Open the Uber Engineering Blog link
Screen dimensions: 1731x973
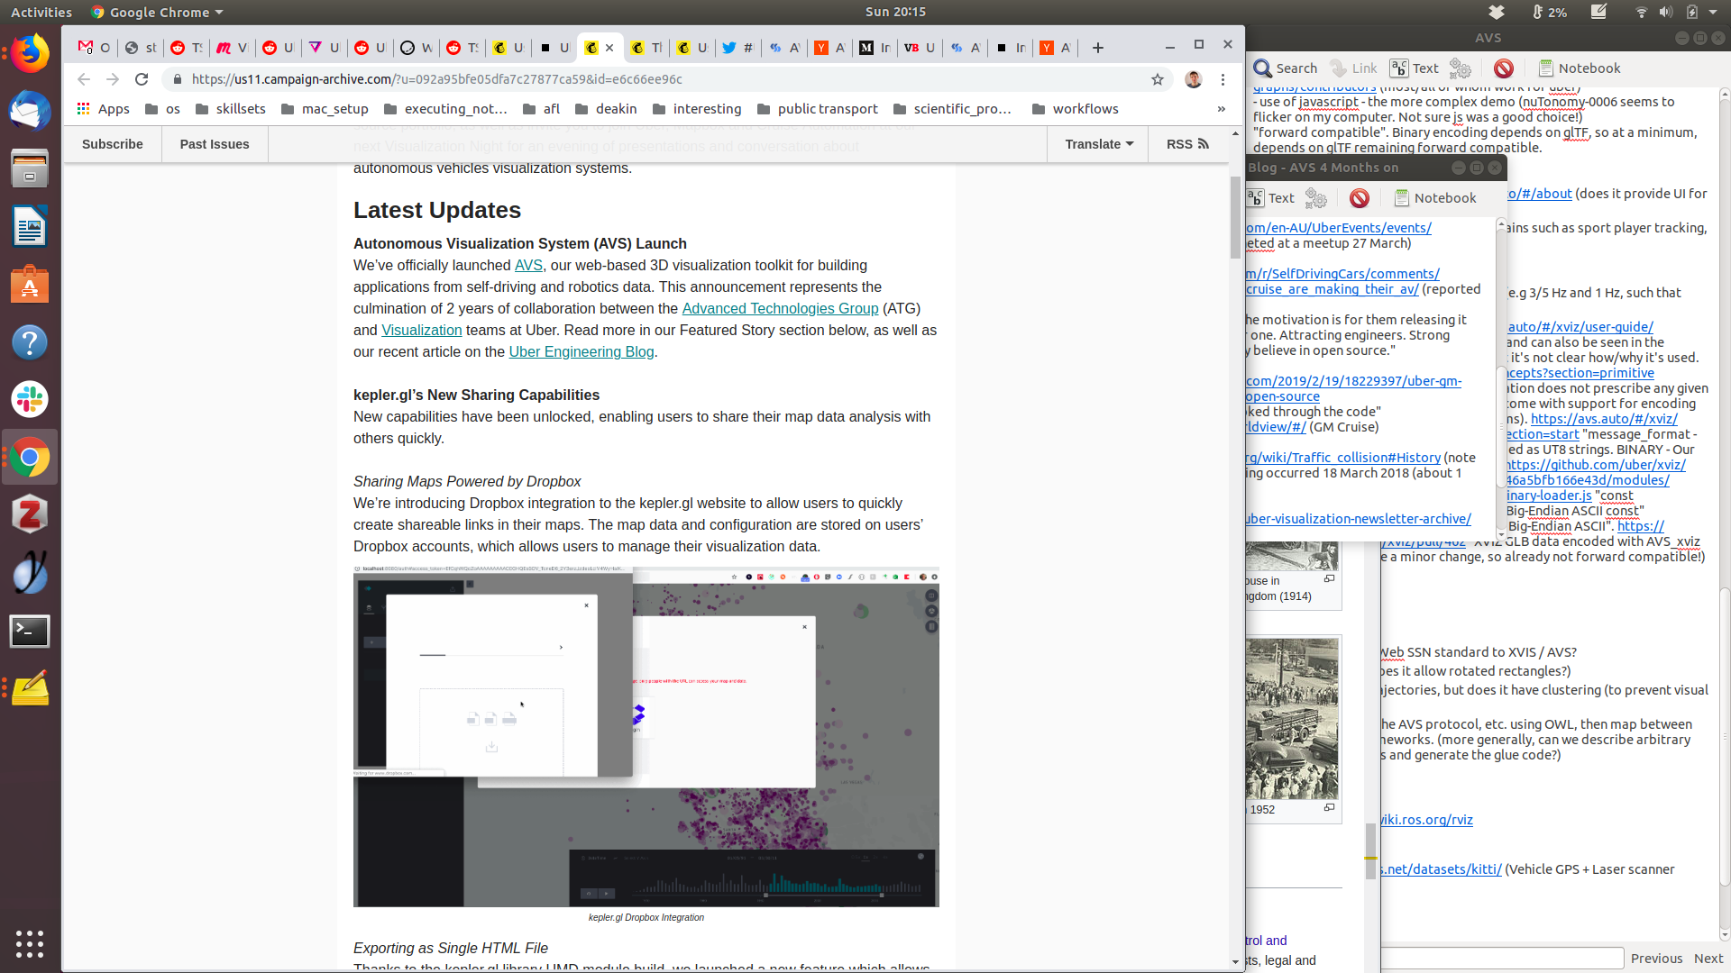point(582,352)
